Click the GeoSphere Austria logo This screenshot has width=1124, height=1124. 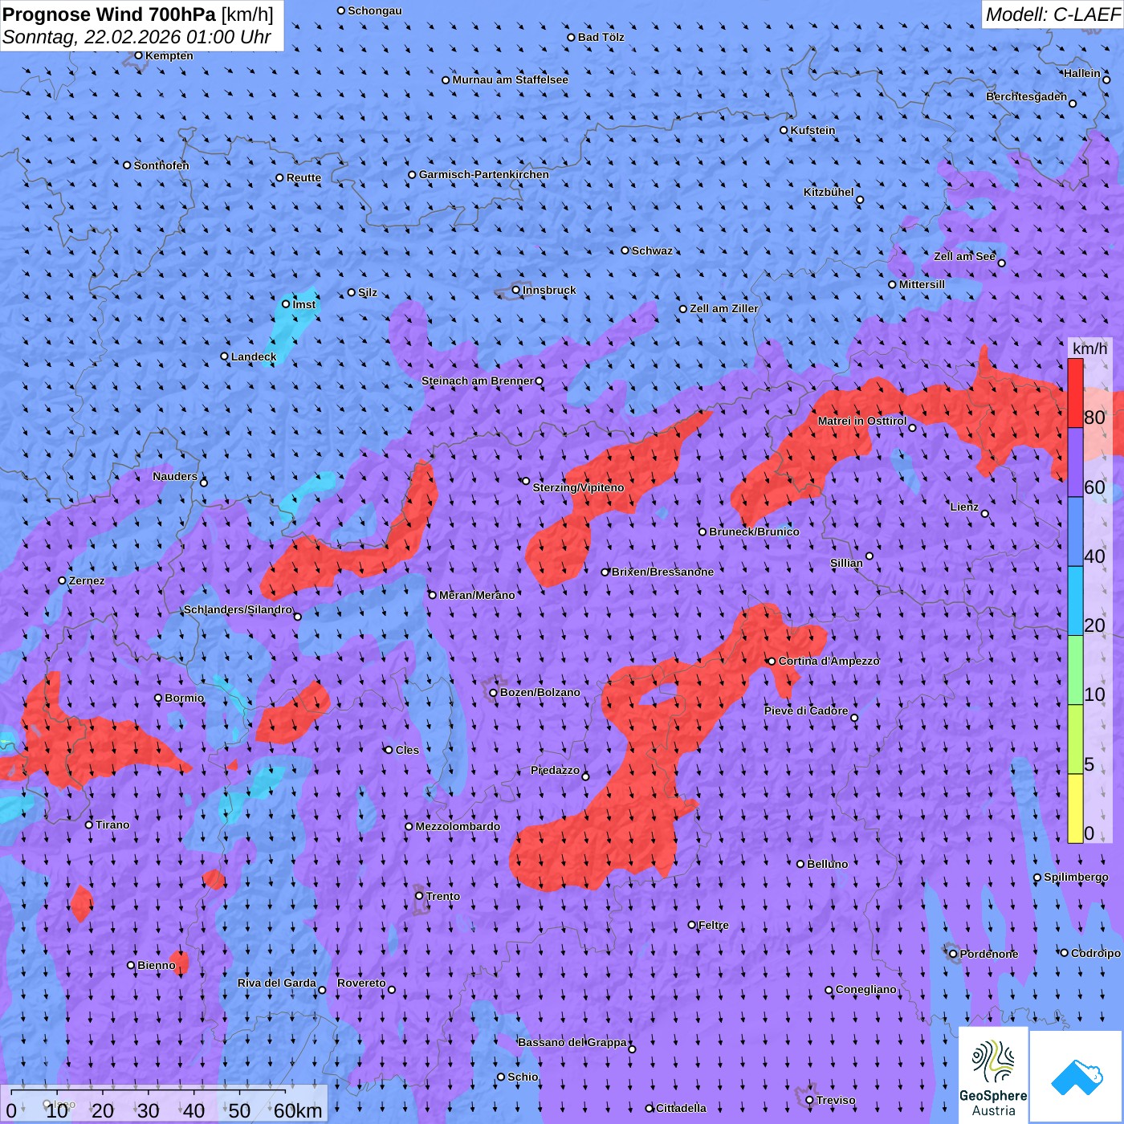point(993,1075)
